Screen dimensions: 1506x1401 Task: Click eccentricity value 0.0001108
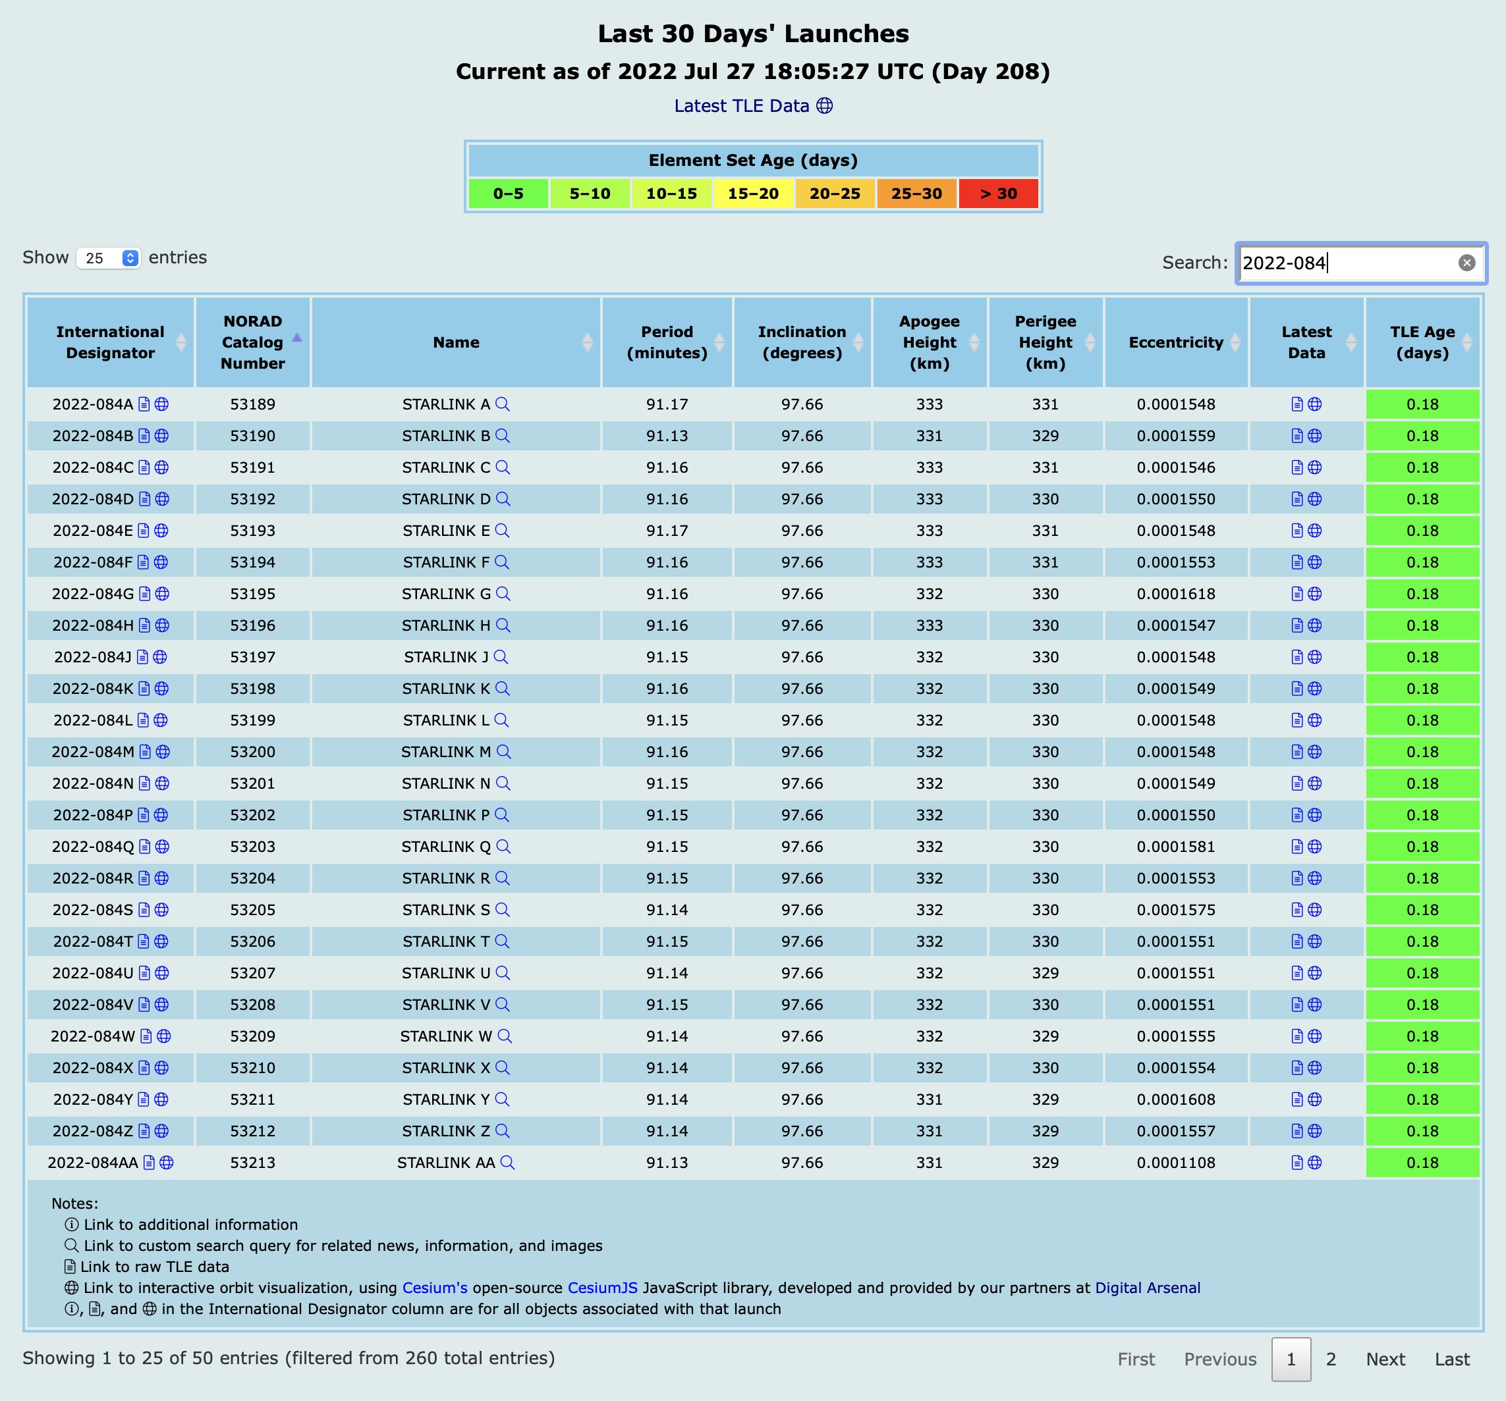pos(1176,1163)
